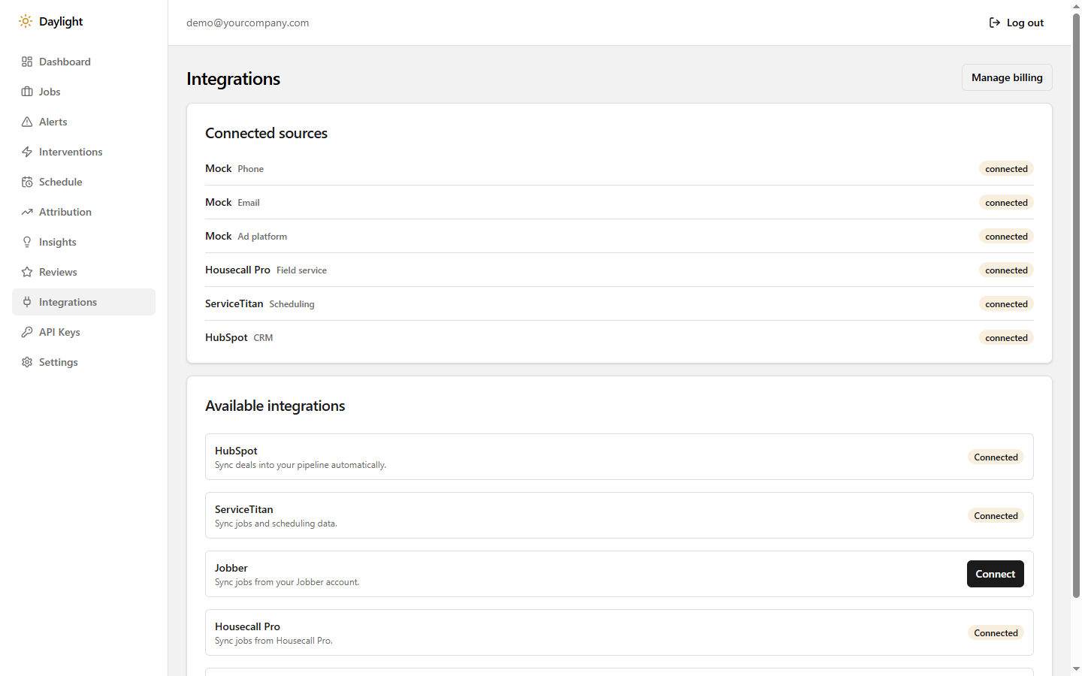
Task: Click the Connected badge on Housecall Pro card
Action: click(x=996, y=633)
